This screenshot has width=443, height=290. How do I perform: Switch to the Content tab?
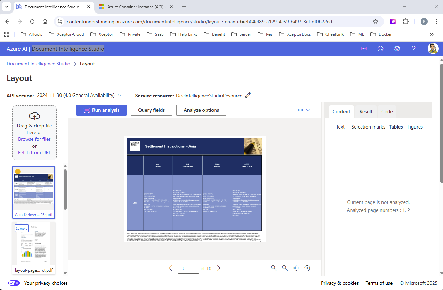pyautogui.click(x=341, y=111)
